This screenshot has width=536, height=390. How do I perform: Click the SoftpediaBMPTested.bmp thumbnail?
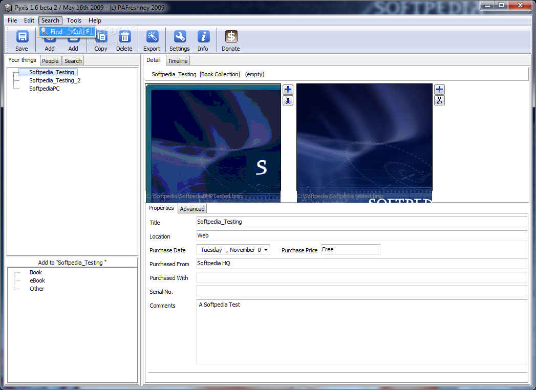213,143
